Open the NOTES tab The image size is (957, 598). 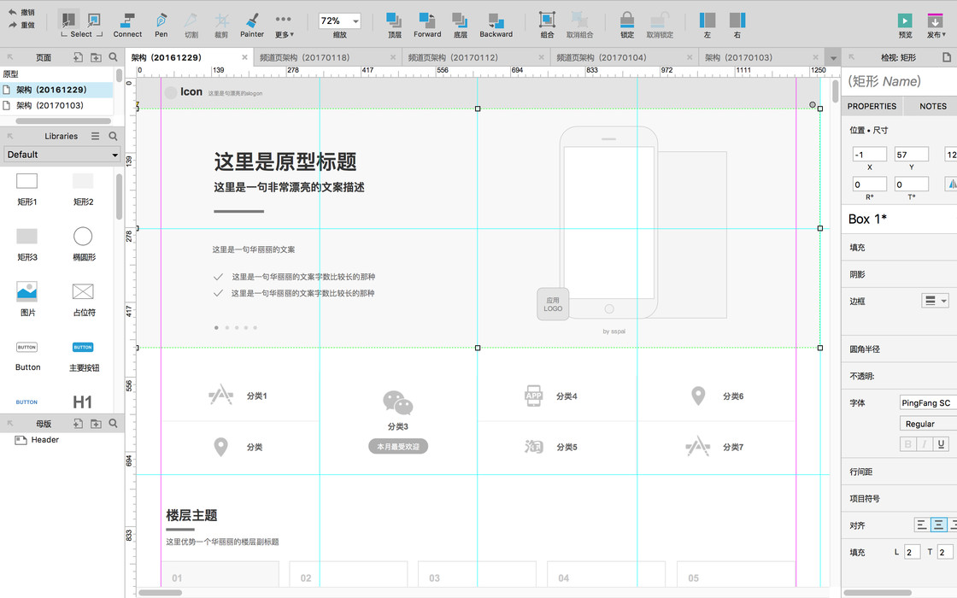coord(932,106)
